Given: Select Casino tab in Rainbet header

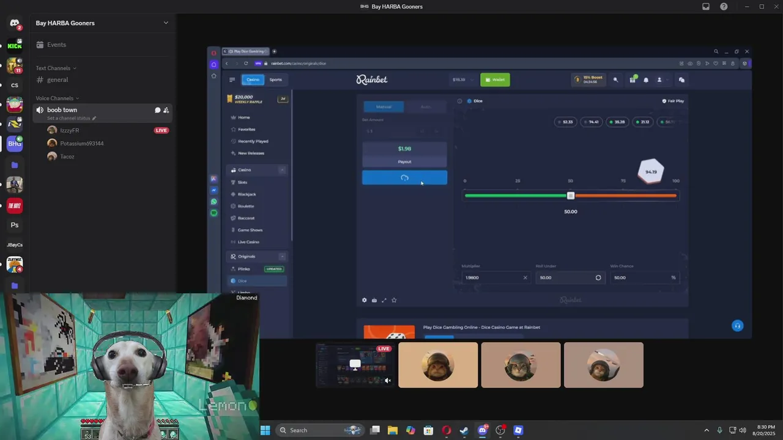Looking at the screenshot, I should coord(253,79).
